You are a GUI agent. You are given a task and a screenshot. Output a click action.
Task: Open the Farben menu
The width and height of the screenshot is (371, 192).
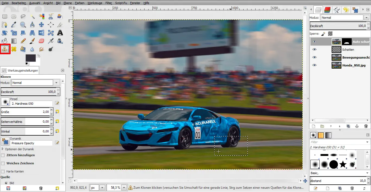click(80, 3)
